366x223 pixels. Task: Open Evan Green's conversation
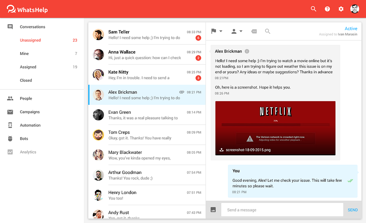click(x=147, y=115)
